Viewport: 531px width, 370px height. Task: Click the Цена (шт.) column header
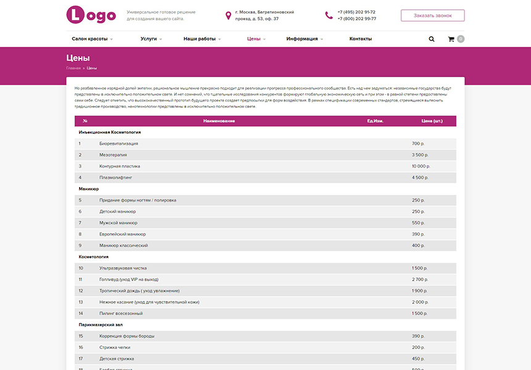pos(432,121)
